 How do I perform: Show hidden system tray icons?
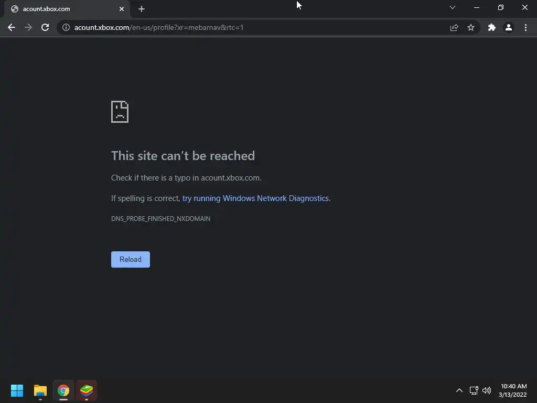459,390
